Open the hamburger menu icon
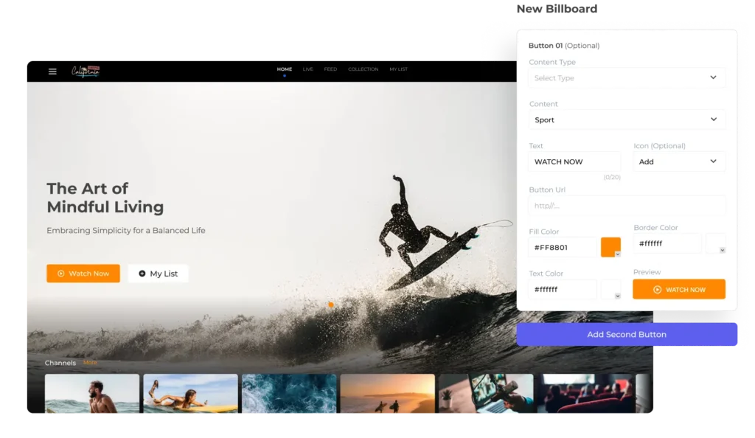This screenshot has width=755, height=438. coord(52,72)
